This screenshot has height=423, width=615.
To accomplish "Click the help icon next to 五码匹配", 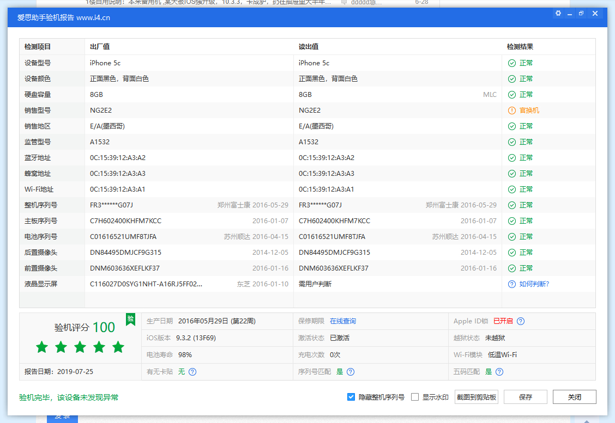I will tap(499, 372).
